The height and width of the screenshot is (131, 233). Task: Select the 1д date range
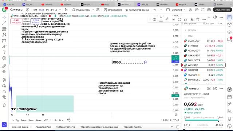click(x=13, y=120)
